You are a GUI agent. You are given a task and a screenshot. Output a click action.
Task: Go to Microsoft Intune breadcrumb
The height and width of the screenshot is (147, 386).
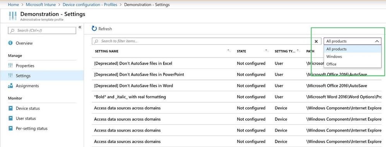41,5
